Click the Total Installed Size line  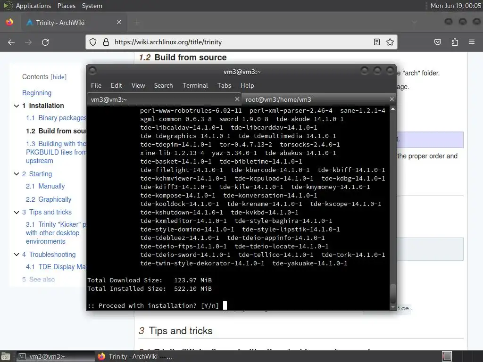[x=150, y=289]
